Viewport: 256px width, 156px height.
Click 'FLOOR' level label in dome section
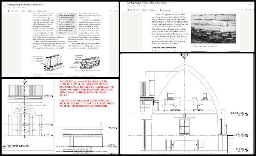tap(240, 149)
